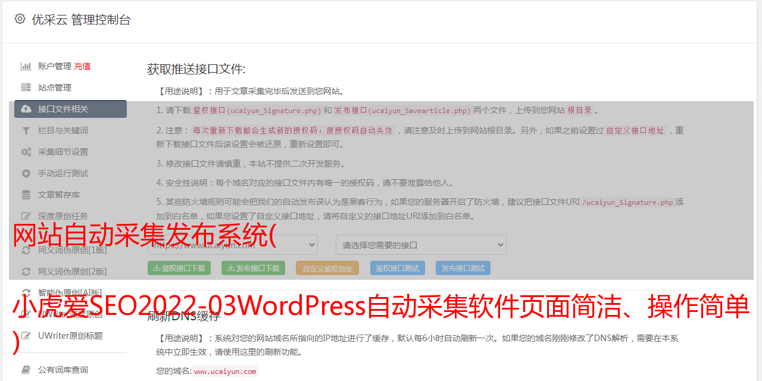This screenshot has height=381, width=762.
Task: Open 账户管理 in the sidebar
Action: pyautogui.click(x=55, y=66)
